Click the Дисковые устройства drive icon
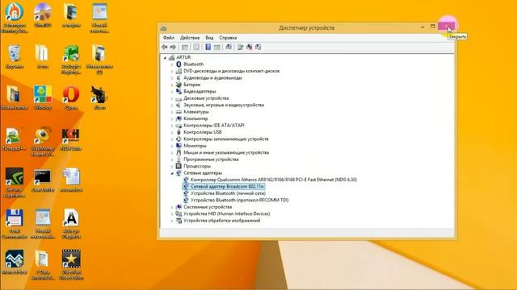Screen dimensions: 517x290 pyautogui.click(x=179, y=98)
